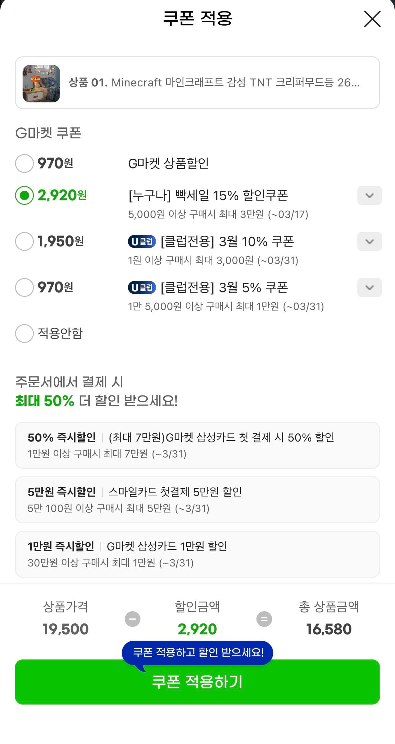Screen dimensions: 395x744
Task: Select the 970원 G마켓 상품할인 radio button
Action: (24, 163)
